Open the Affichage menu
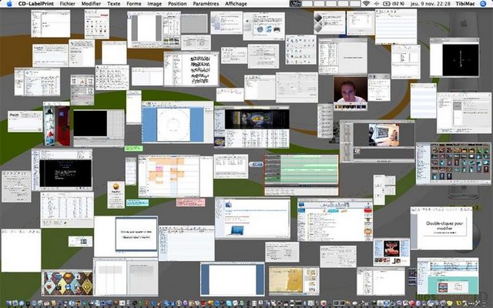 tap(236, 4)
